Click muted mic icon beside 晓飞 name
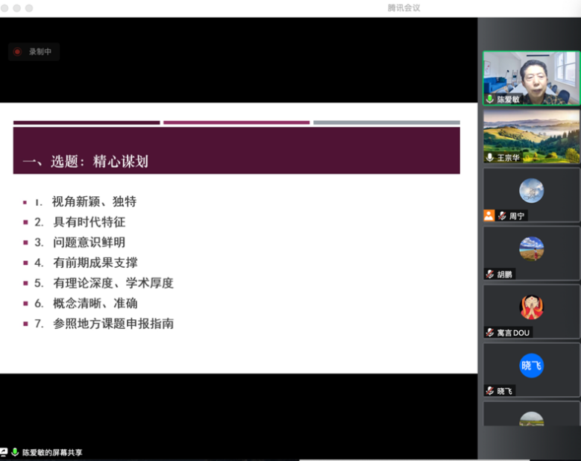Image resolution: width=581 pixels, height=461 pixels. click(x=490, y=391)
